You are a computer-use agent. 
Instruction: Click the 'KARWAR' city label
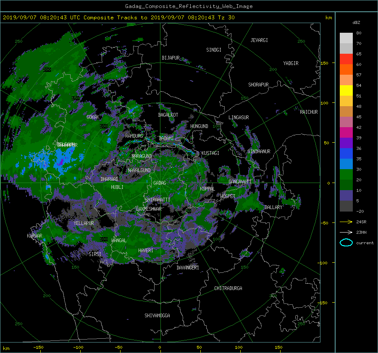point(34,235)
